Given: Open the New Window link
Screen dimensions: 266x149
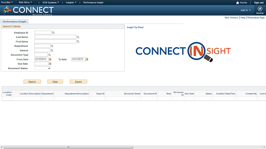Looking at the screenshot, I should click(232, 17).
